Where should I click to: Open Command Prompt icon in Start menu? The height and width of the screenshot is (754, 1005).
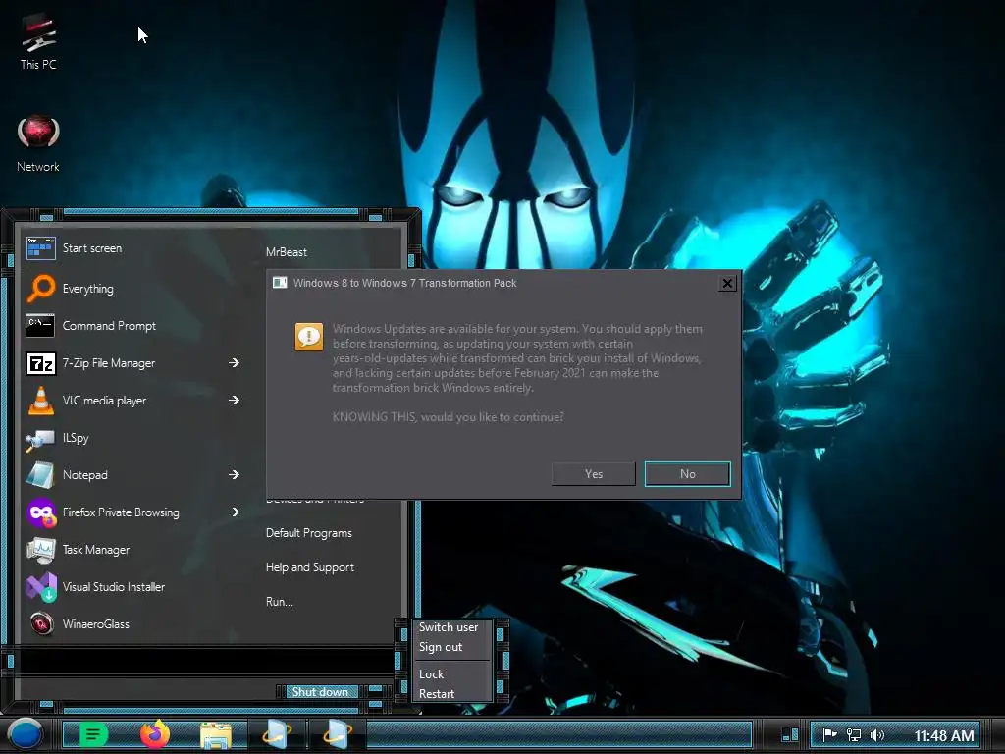point(39,326)
